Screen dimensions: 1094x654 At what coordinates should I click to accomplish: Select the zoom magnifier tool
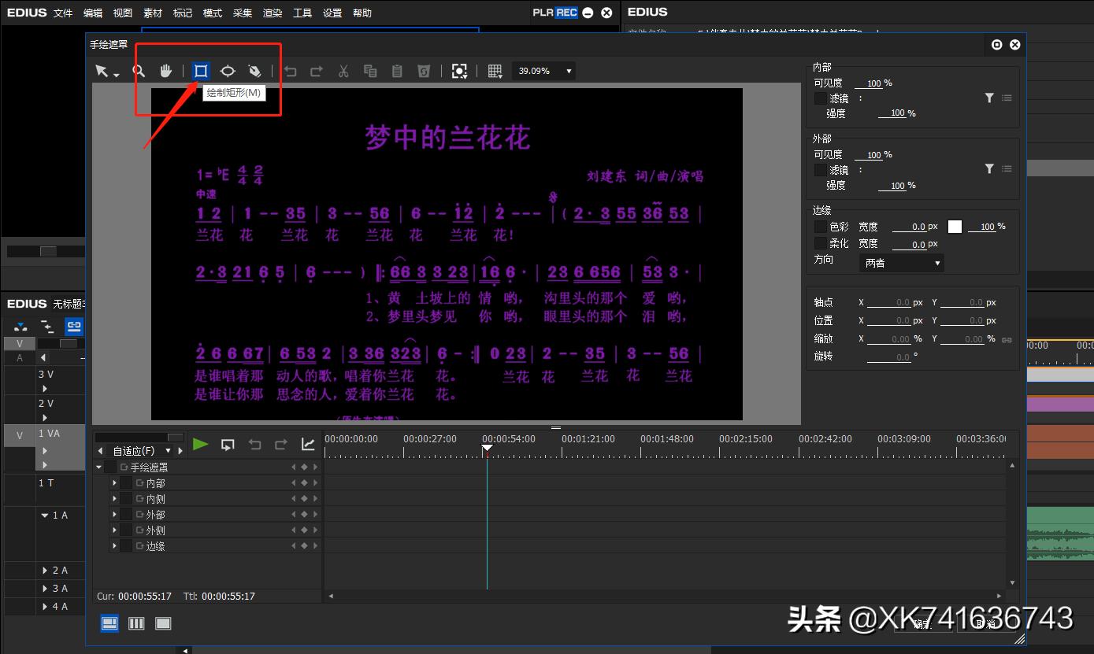pos(139,71)
